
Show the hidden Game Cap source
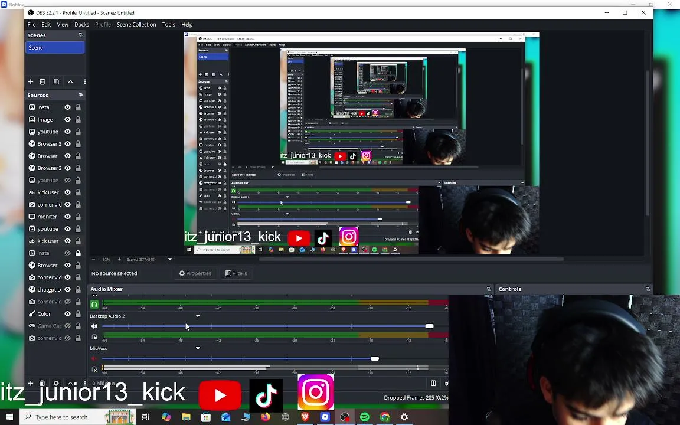coord(68,326)
